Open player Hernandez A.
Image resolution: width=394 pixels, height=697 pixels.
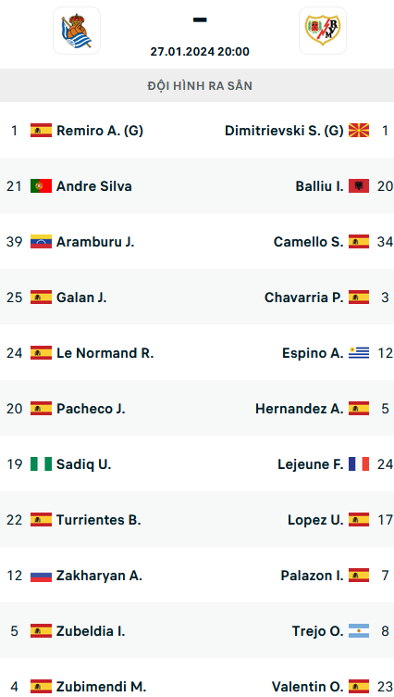[300, 409]
